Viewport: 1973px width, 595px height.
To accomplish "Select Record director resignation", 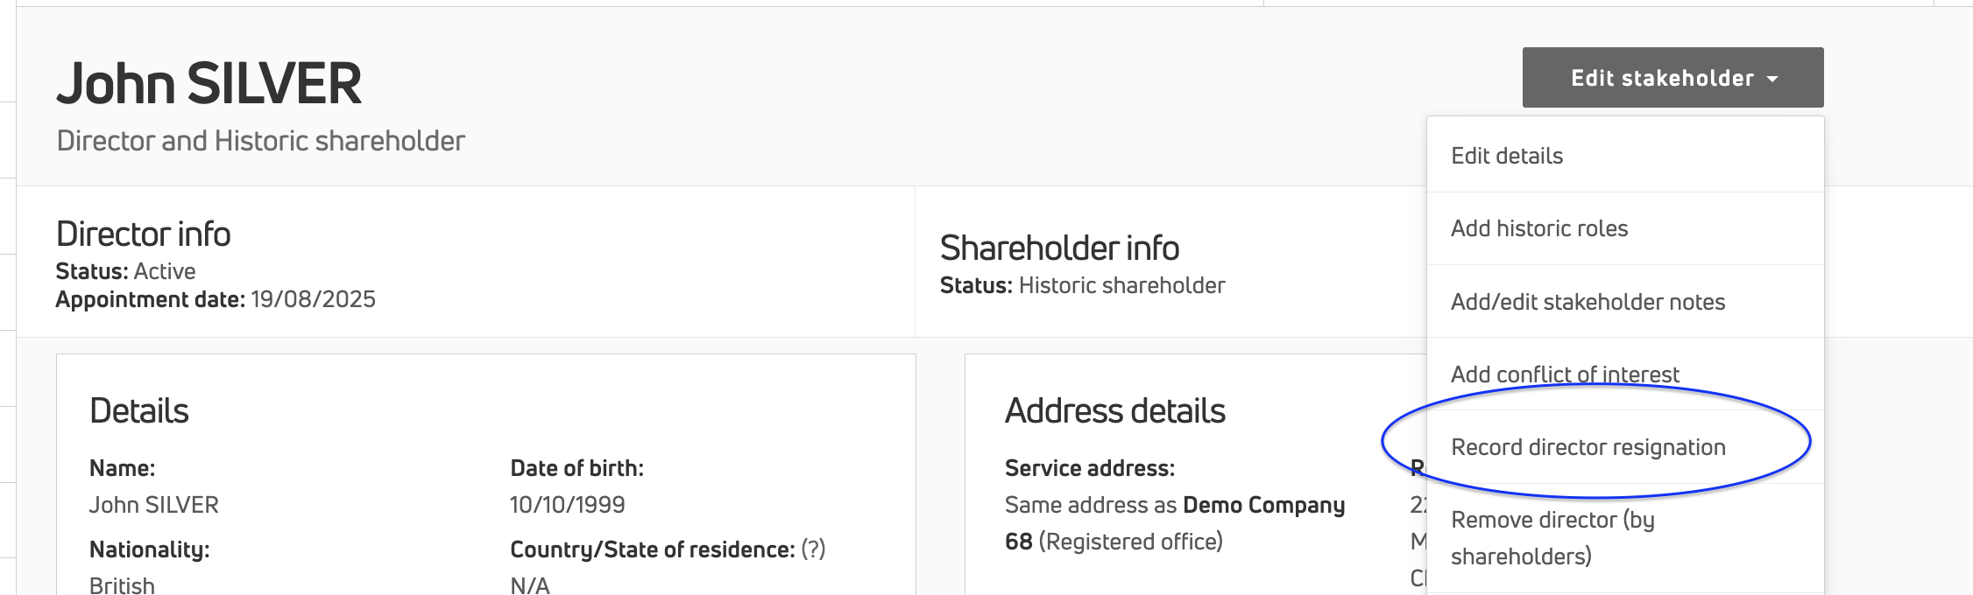I will pyautogui.click(x=1588, y=447).
